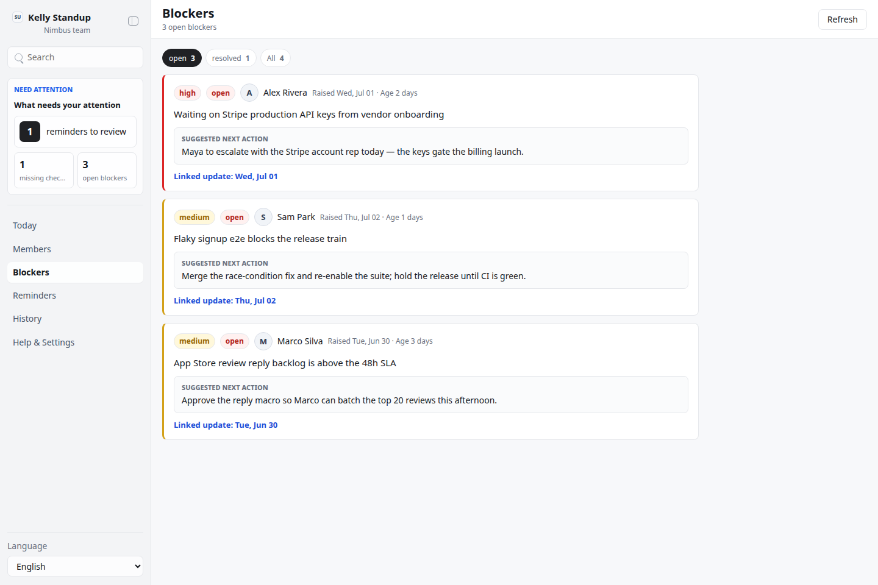This screenshot has width=878, height=585.
Task: Open linked update Wed, Jul 01
Action: 226,176
